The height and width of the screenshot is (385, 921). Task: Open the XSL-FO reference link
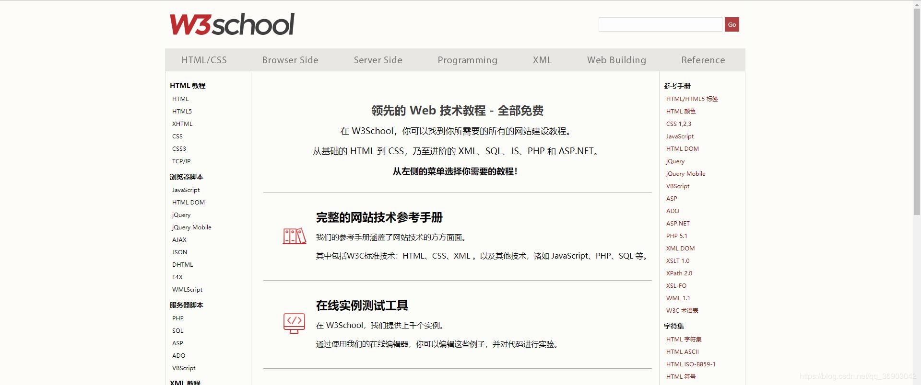point(676,286)
